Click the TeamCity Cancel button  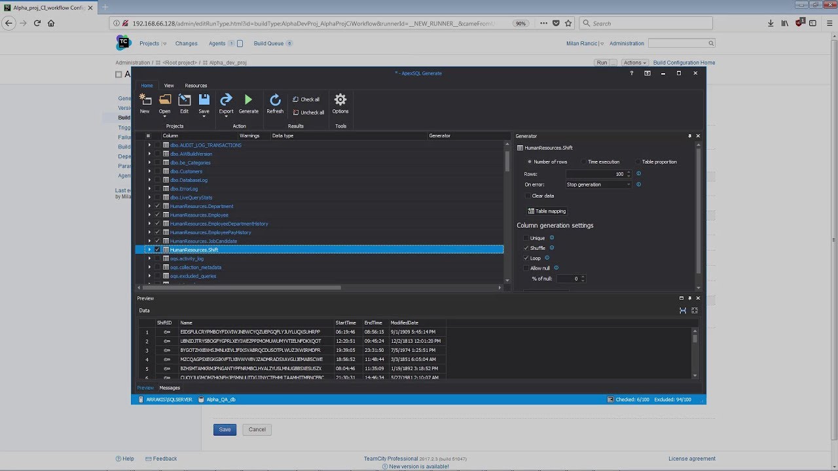257,430
